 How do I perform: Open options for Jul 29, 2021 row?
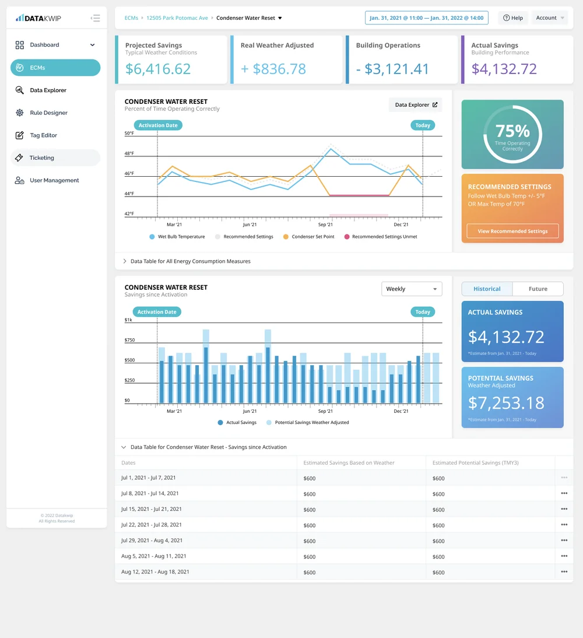[x=564, y=541]
